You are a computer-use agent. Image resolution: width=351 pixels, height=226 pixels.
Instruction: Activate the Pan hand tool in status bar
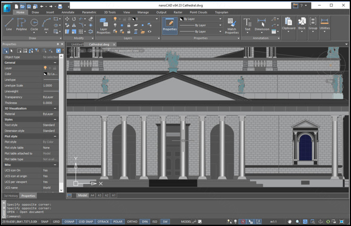point(290,222)
